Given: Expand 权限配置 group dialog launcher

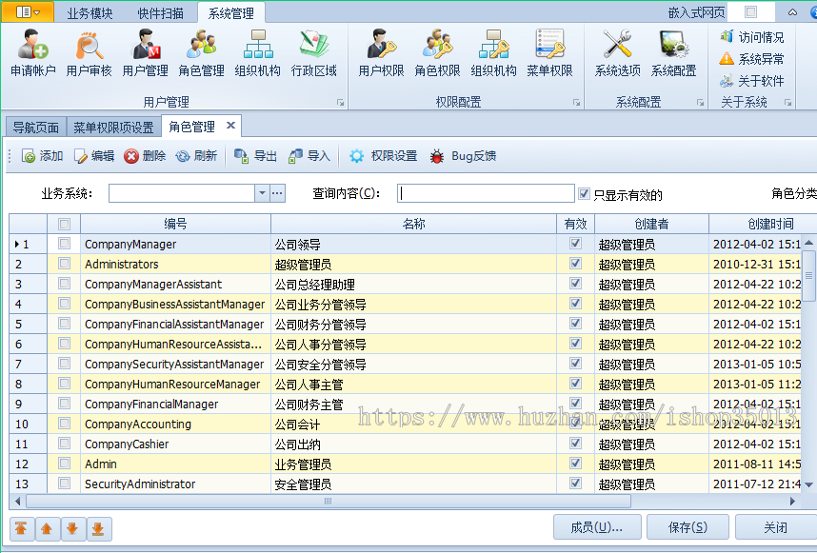Looking at the screenshot, I should point(577,103).
